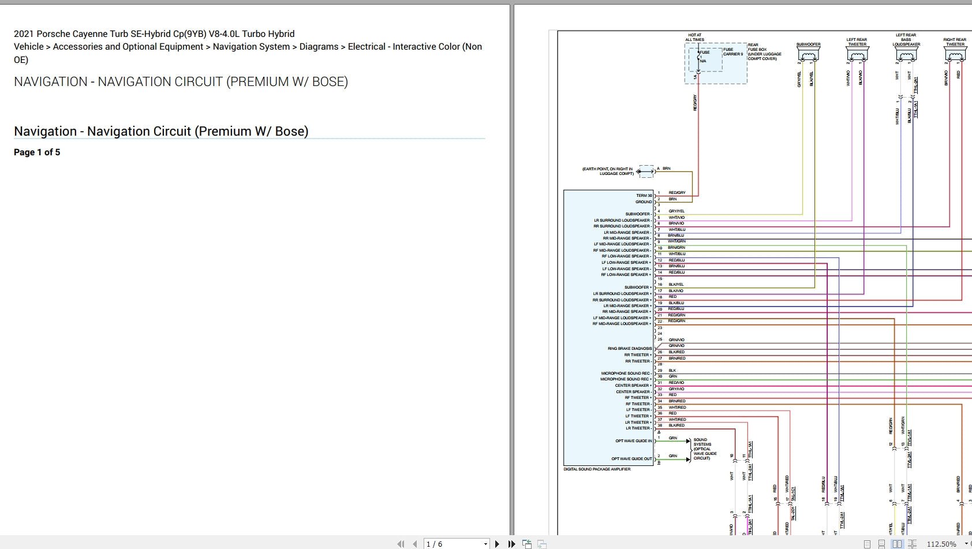Click the 112.50% zoom percentage field

941,544
